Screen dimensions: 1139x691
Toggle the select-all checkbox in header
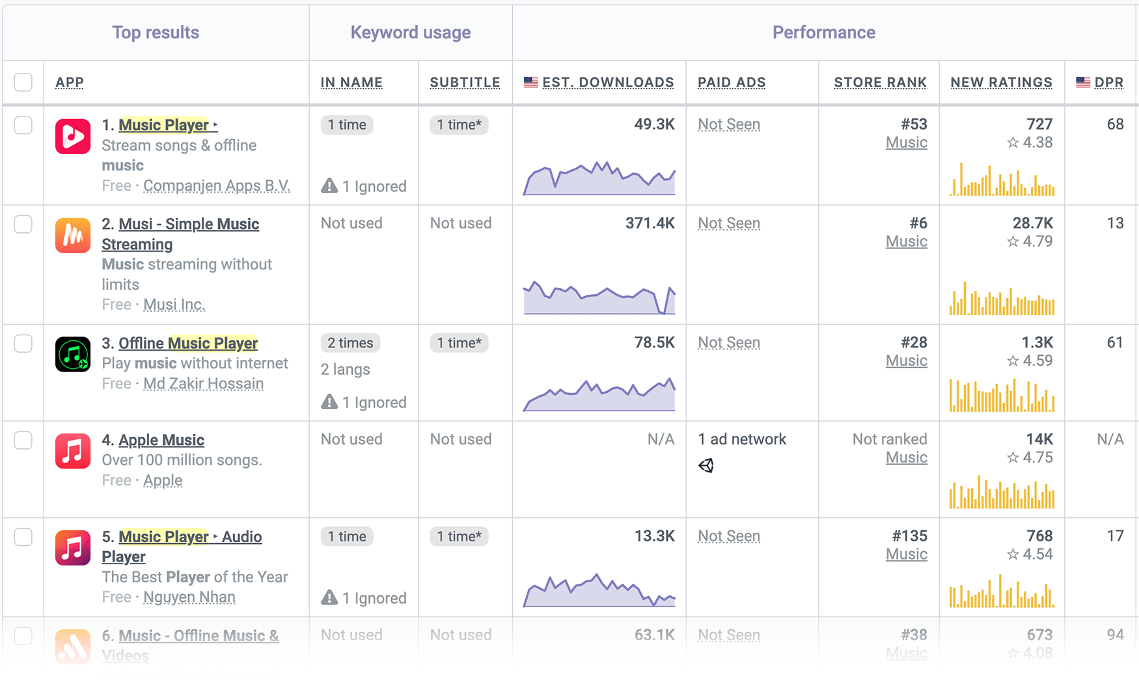23,82
